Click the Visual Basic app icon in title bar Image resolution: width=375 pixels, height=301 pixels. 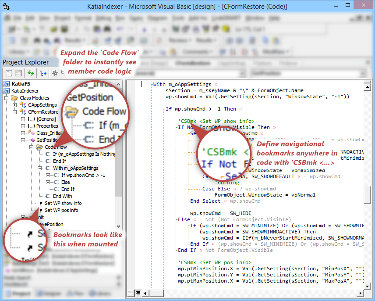(6, 6)
